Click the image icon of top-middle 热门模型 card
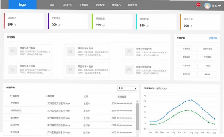This screenshot has height=137, width=224. (x=71, y=52)
